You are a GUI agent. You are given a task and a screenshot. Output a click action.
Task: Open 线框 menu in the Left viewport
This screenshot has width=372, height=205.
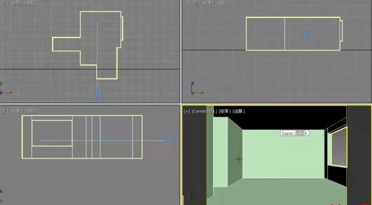click(30, 111)
